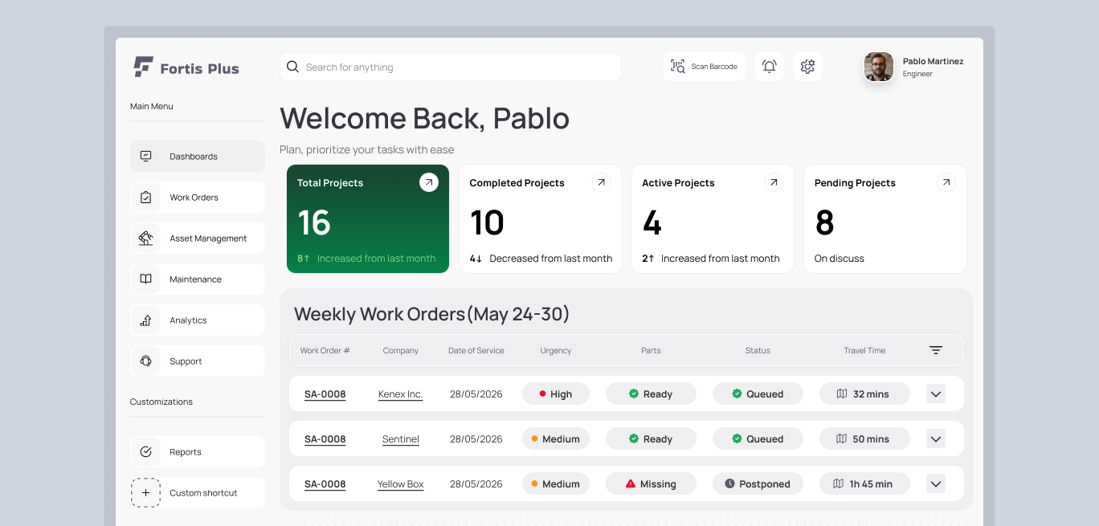Expand the Kenex Inc. work order row
The image size is (1099, 526).
click(x=936, y=394)
